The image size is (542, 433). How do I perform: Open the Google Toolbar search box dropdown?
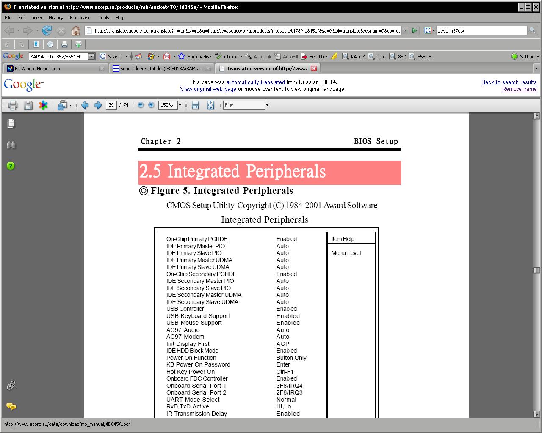tap(91, 56)
